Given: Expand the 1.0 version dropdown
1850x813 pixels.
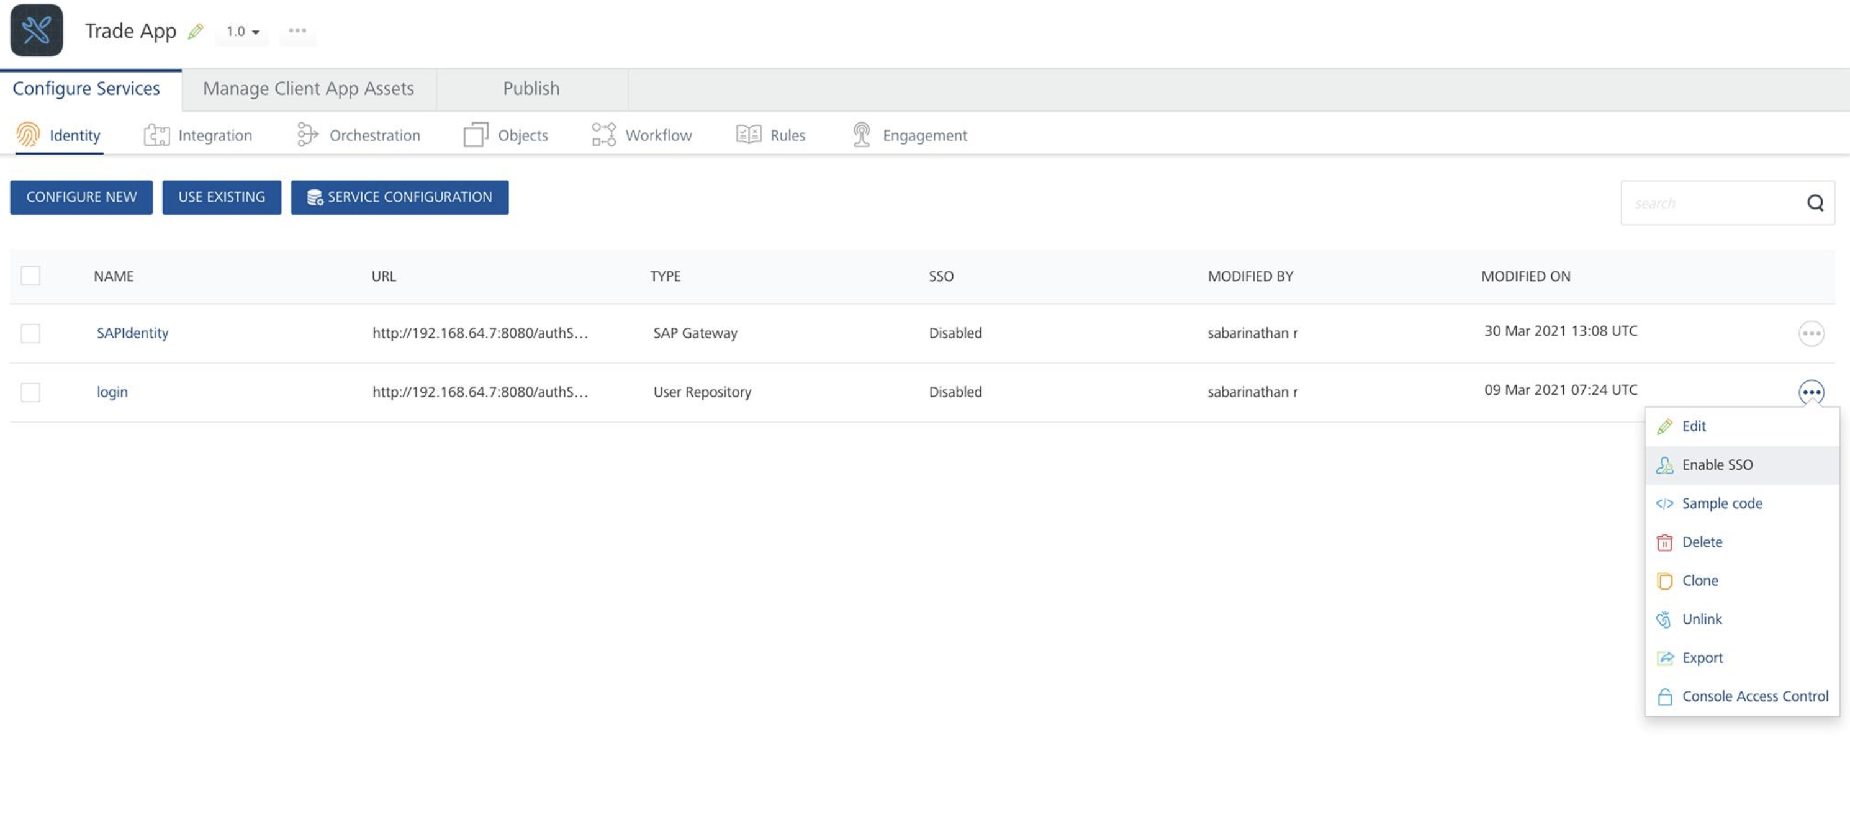Looking at the screenshot, I should click(243, 31).
